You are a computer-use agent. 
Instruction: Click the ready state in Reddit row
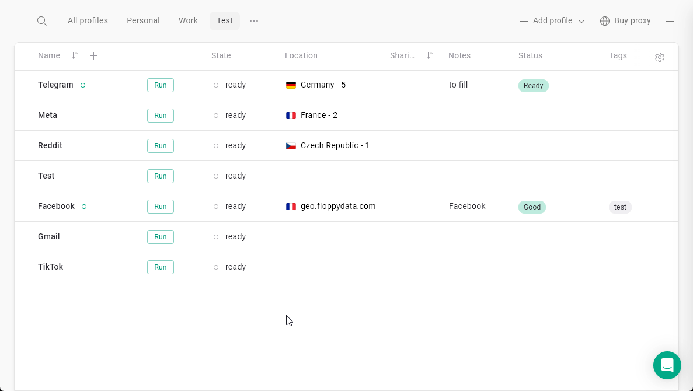tap(235, 146)
